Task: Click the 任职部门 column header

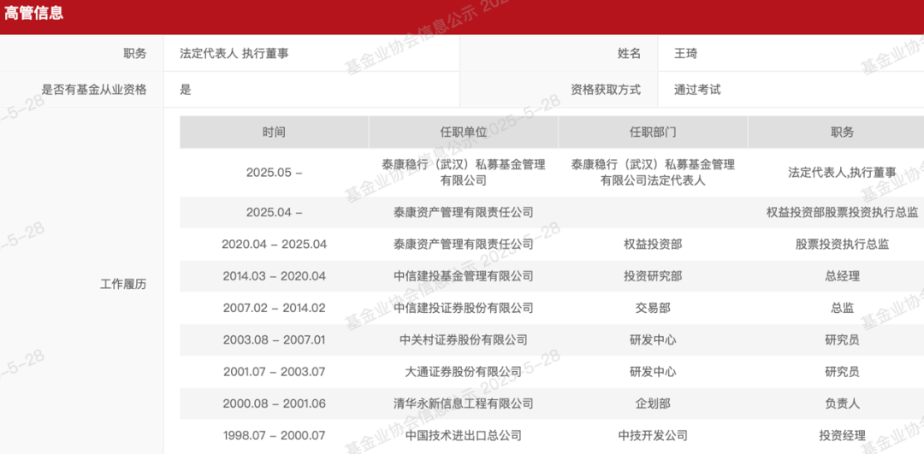Action: 653,132
